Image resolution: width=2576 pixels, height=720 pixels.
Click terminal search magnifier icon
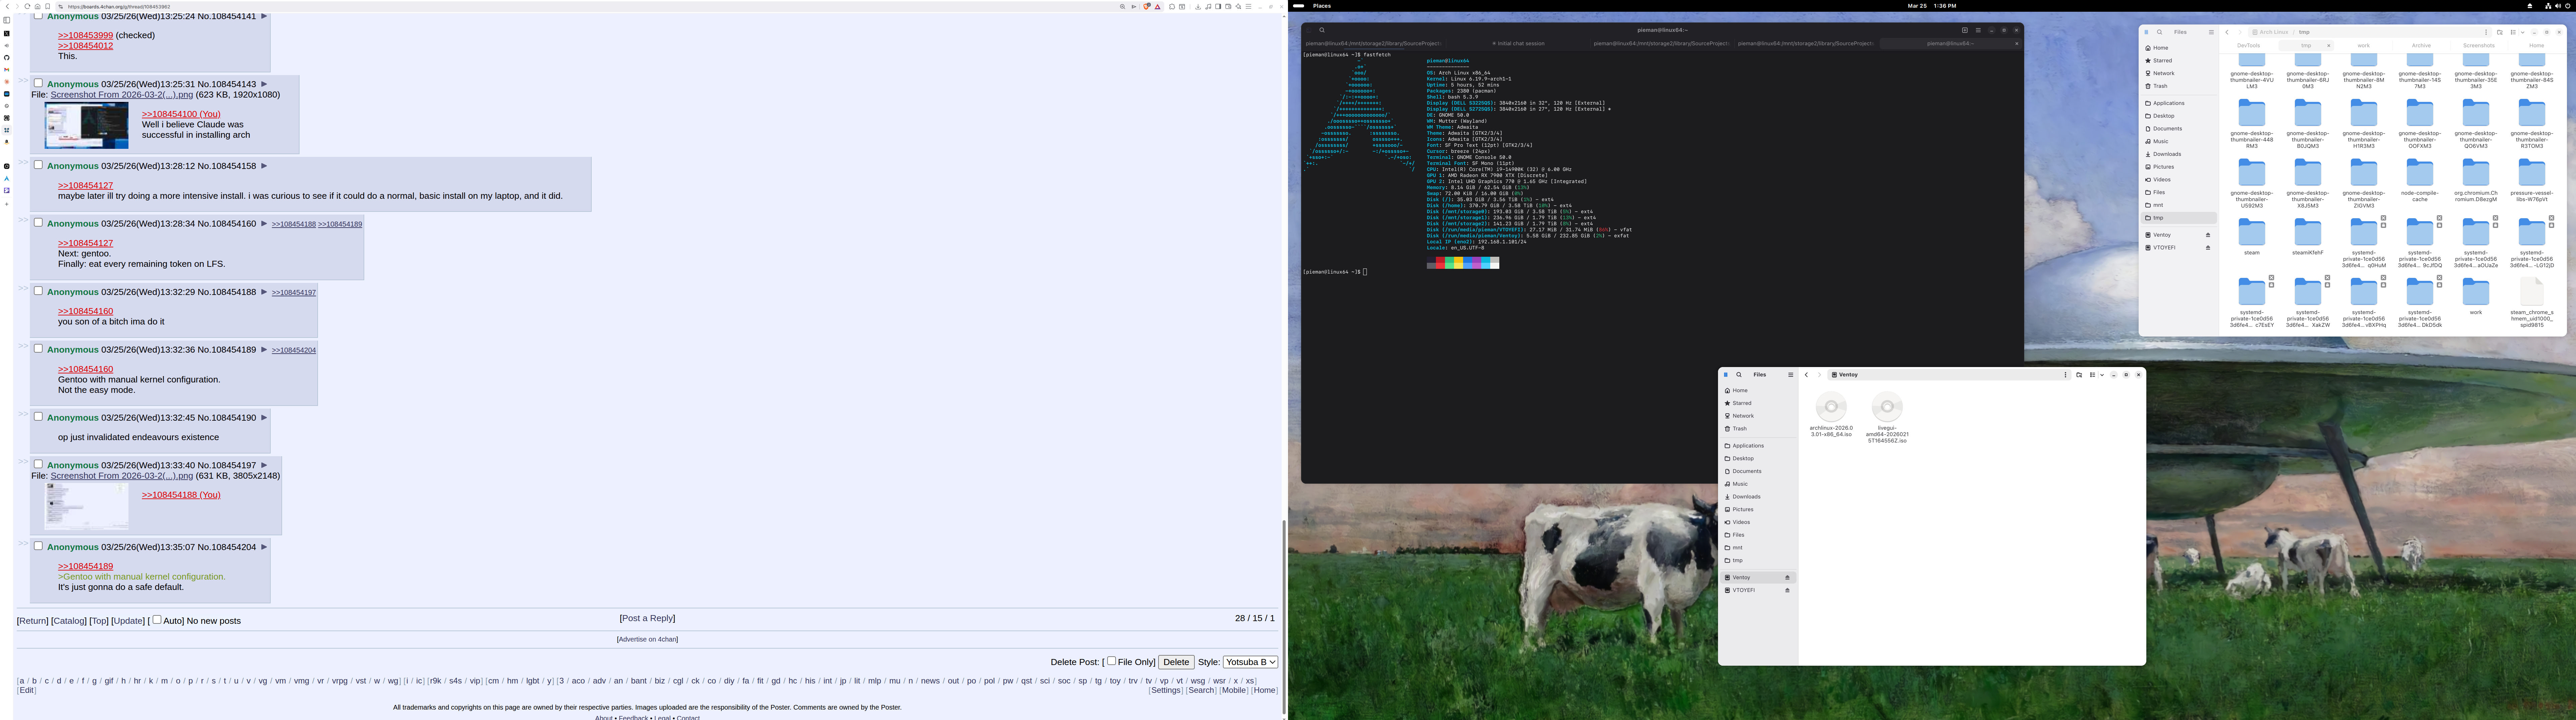(x=1322, y=30)
